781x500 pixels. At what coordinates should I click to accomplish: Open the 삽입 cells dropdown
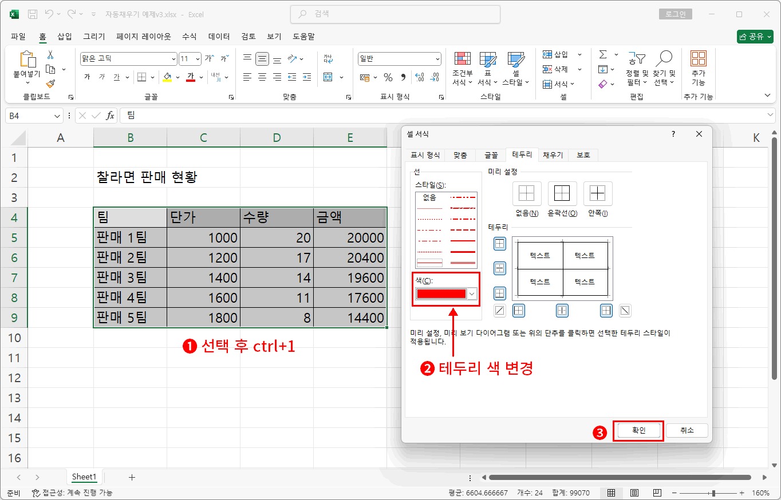click(579, 54)
